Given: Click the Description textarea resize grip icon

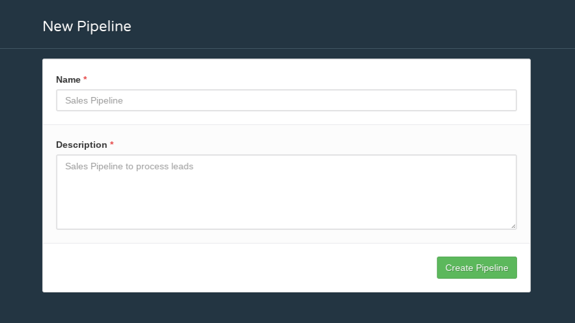Looking at the screenshot, I should pos(514,226).
